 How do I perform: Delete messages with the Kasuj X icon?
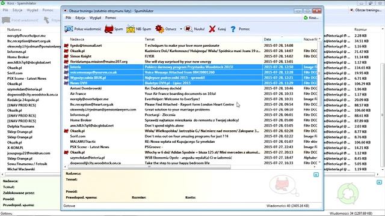212,29
